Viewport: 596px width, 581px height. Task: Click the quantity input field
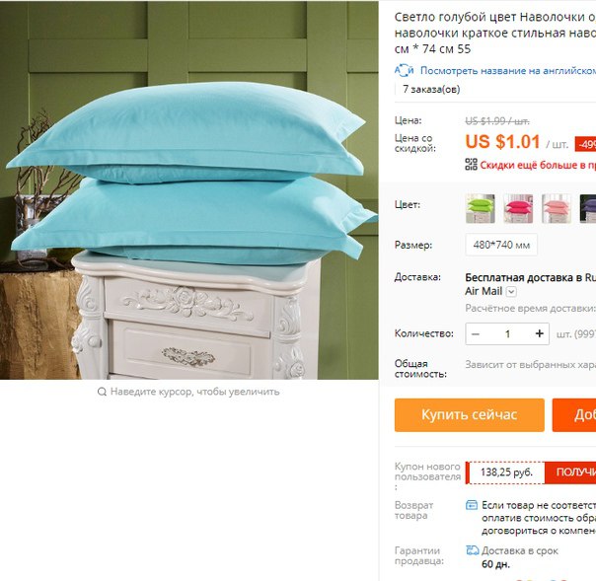pos(507,334)
